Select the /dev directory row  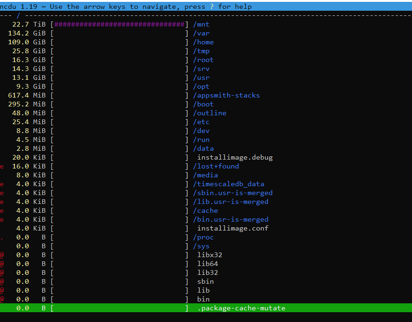(x=206, y=131)
